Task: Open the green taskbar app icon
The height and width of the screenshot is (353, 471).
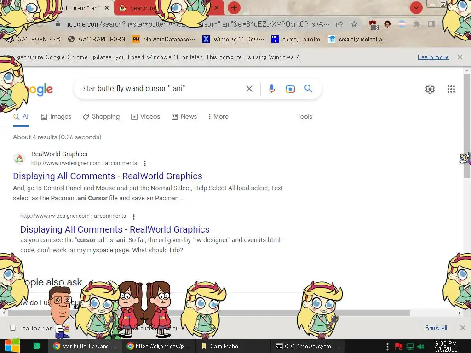Action: click(37, 346)
